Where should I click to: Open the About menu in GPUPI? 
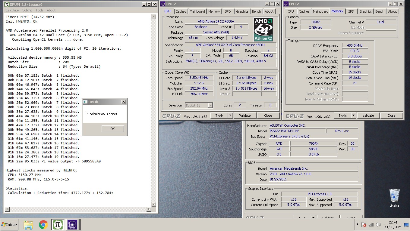pos(51,10)
